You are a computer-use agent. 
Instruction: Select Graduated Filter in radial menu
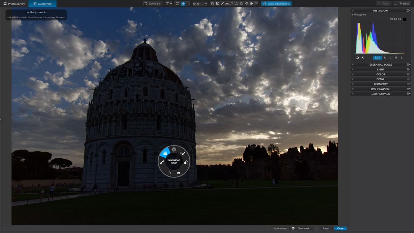[x=165, y=152]
